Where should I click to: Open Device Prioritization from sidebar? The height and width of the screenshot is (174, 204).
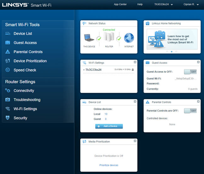30,61
